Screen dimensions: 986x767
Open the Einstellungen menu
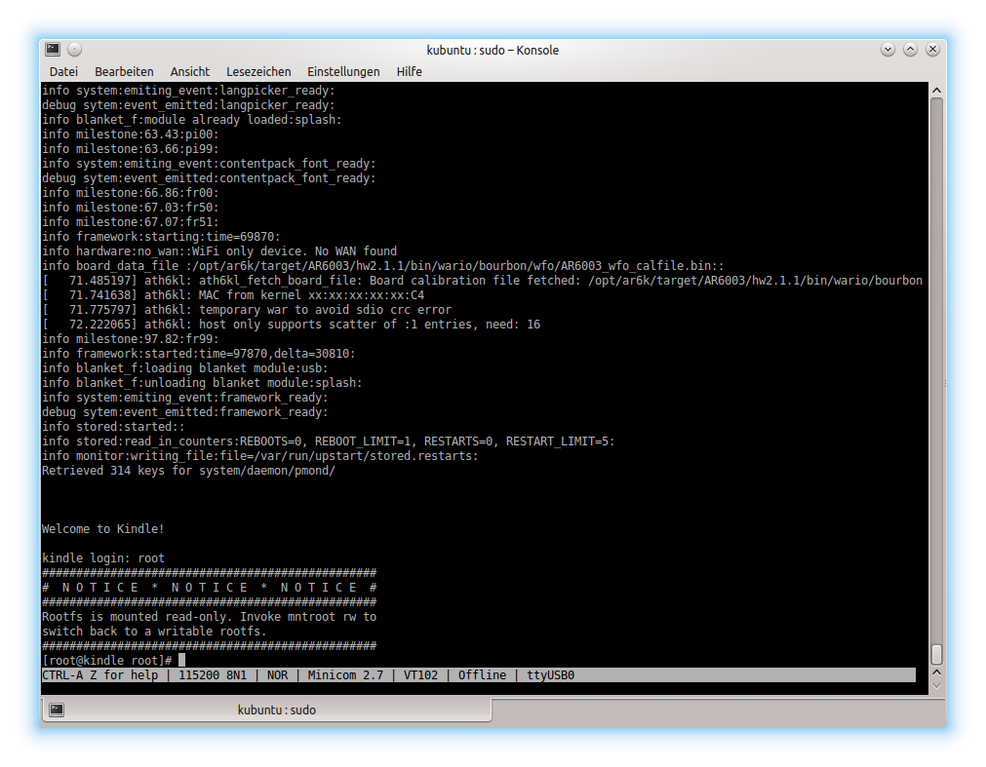(x=343, y=71)
